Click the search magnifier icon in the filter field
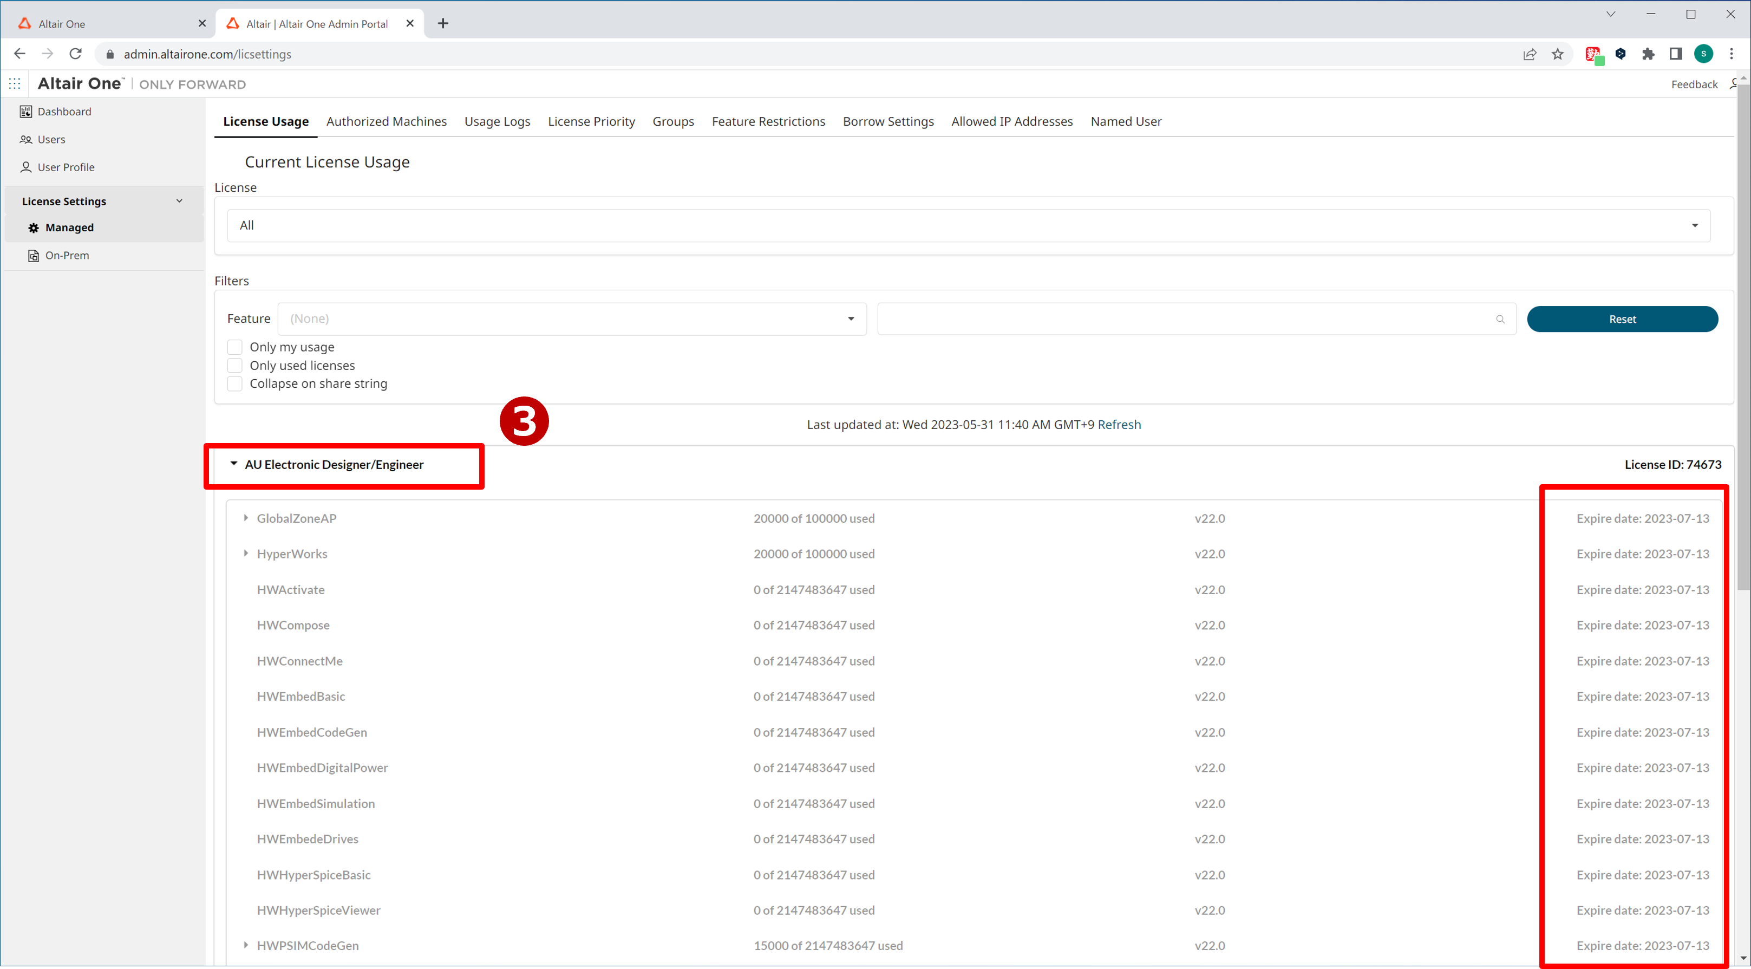The image size is (1751, 969). tap(1499, 319)
